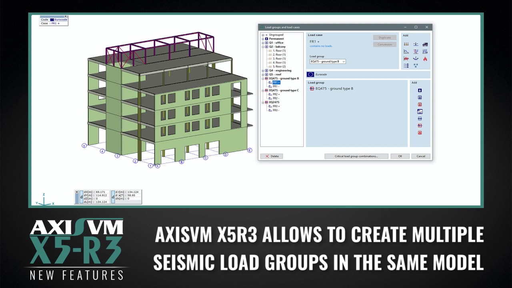Click the first d toggle in coordinate palette
Viewport: 512px width, 288px height.
82,197
